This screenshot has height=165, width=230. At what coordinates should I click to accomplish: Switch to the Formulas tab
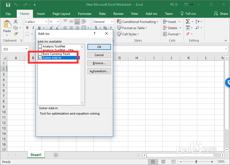[x=85, y=14]
